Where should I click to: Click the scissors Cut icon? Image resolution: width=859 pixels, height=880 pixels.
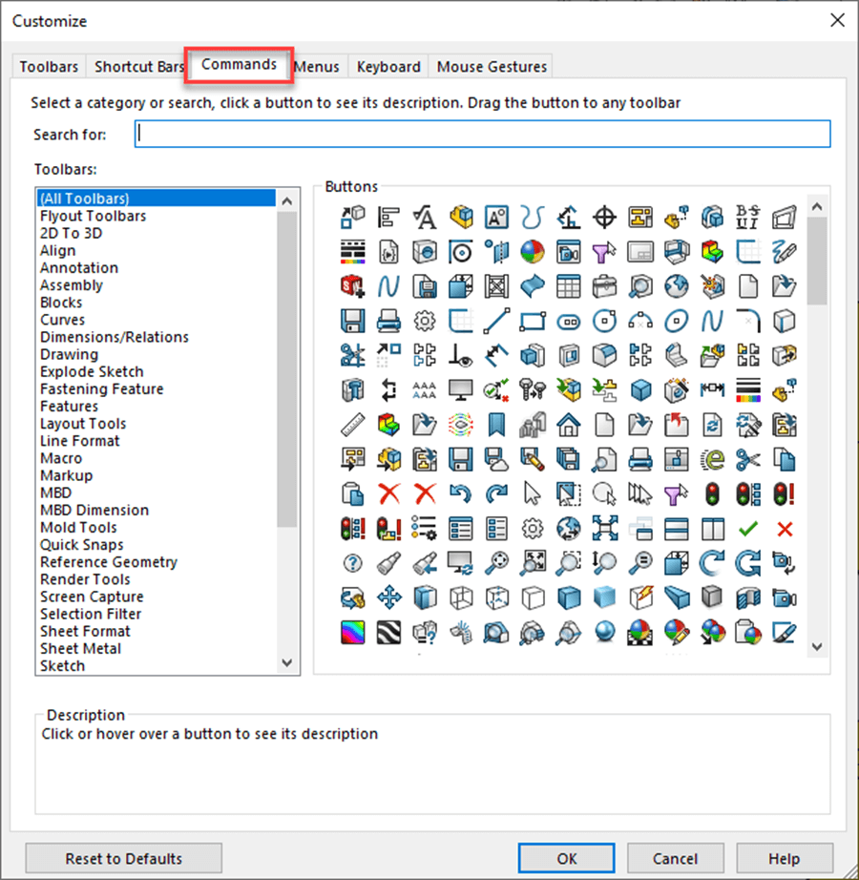click(747, 458)
